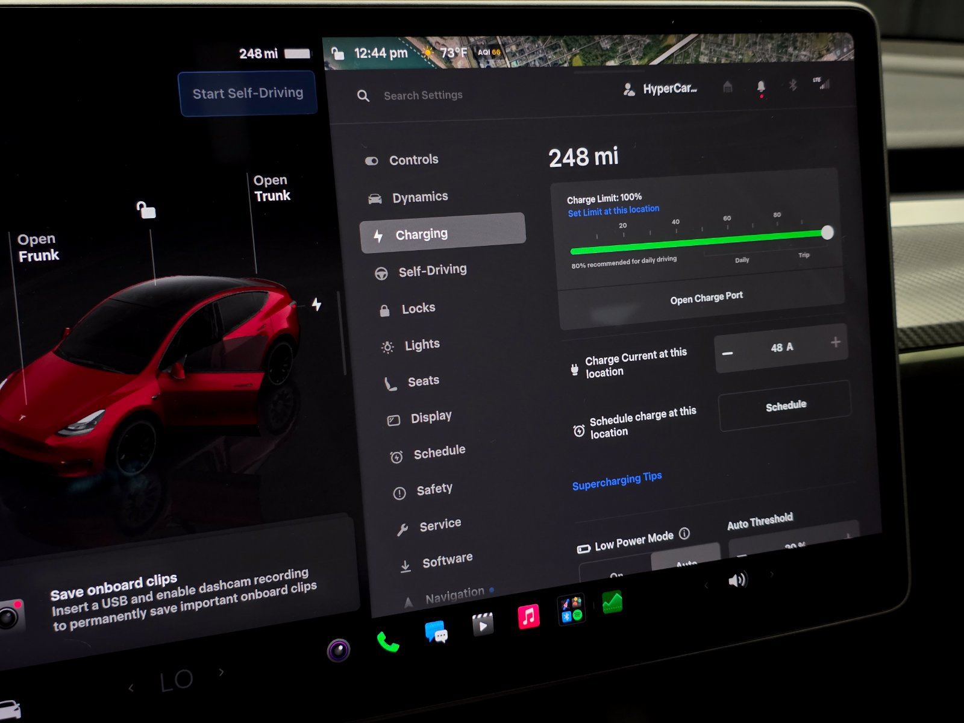
Task: Tap Open Frunk label
Action: [x=38, y=248]
